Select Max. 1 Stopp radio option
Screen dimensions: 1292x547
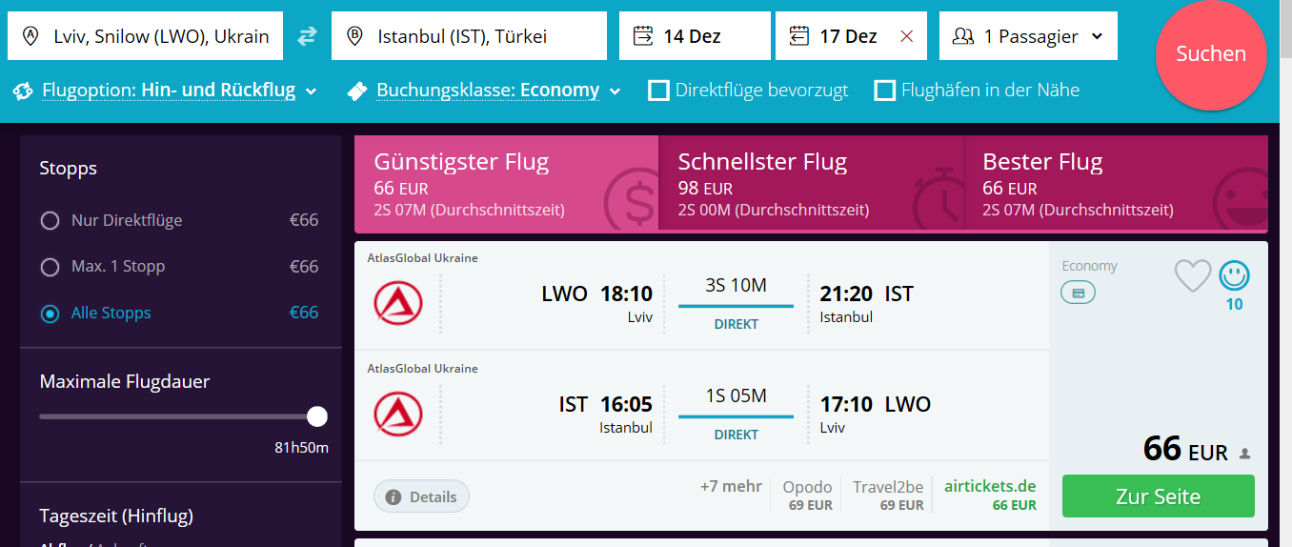click(x=50, y=267)
